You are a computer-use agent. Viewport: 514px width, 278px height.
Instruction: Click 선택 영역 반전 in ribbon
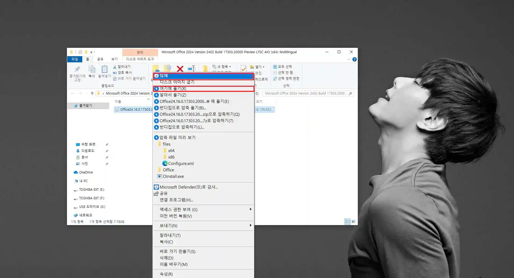click(286, 78)
